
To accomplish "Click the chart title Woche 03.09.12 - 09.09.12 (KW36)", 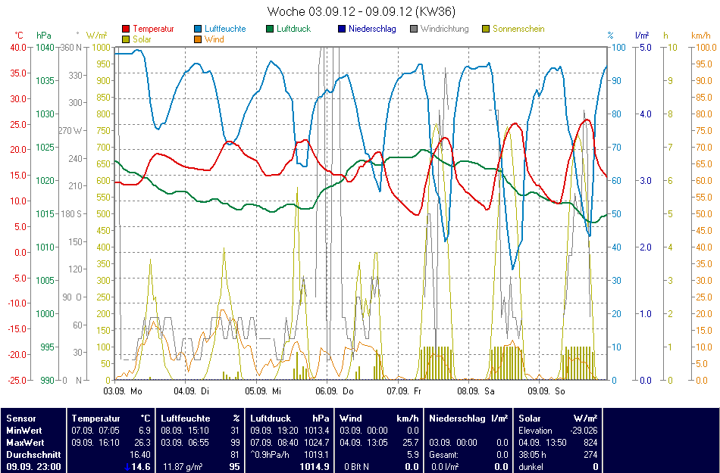I will click(362, 11).
